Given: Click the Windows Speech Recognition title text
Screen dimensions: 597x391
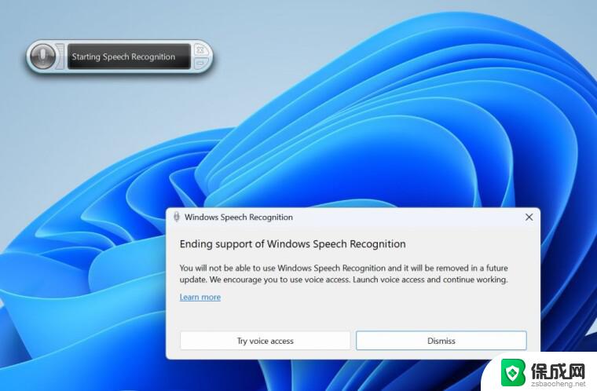Looking at the screenshot, I should click(x=239, y=217).
